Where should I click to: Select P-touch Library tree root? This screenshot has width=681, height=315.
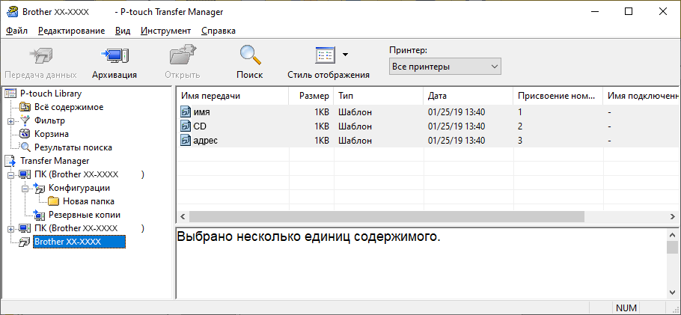[x=51, y=94]
